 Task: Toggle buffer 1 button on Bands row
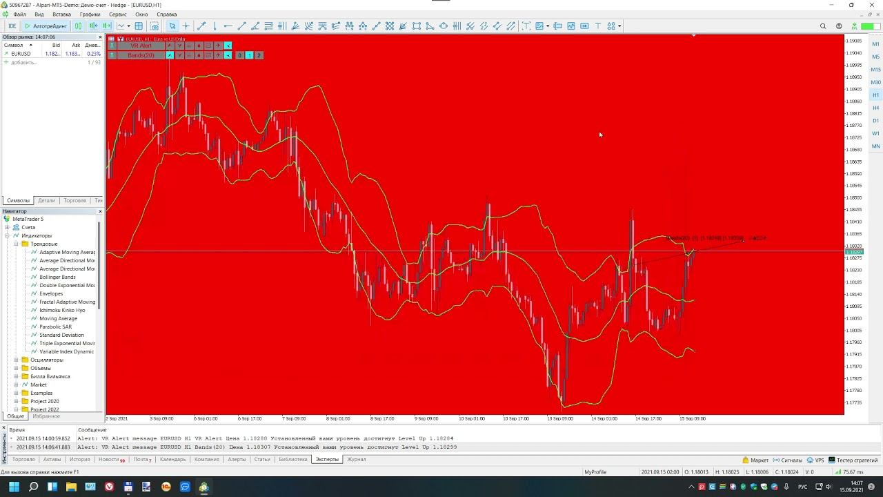click(250, 55)
